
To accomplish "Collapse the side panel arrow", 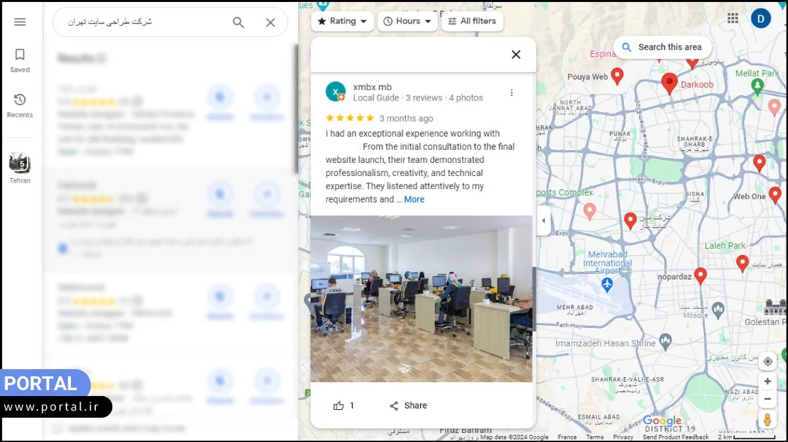I will (543, 221).
